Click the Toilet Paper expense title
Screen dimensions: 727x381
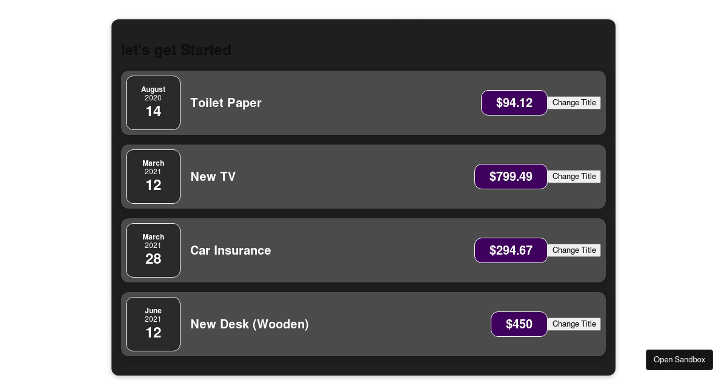point(226,103)
